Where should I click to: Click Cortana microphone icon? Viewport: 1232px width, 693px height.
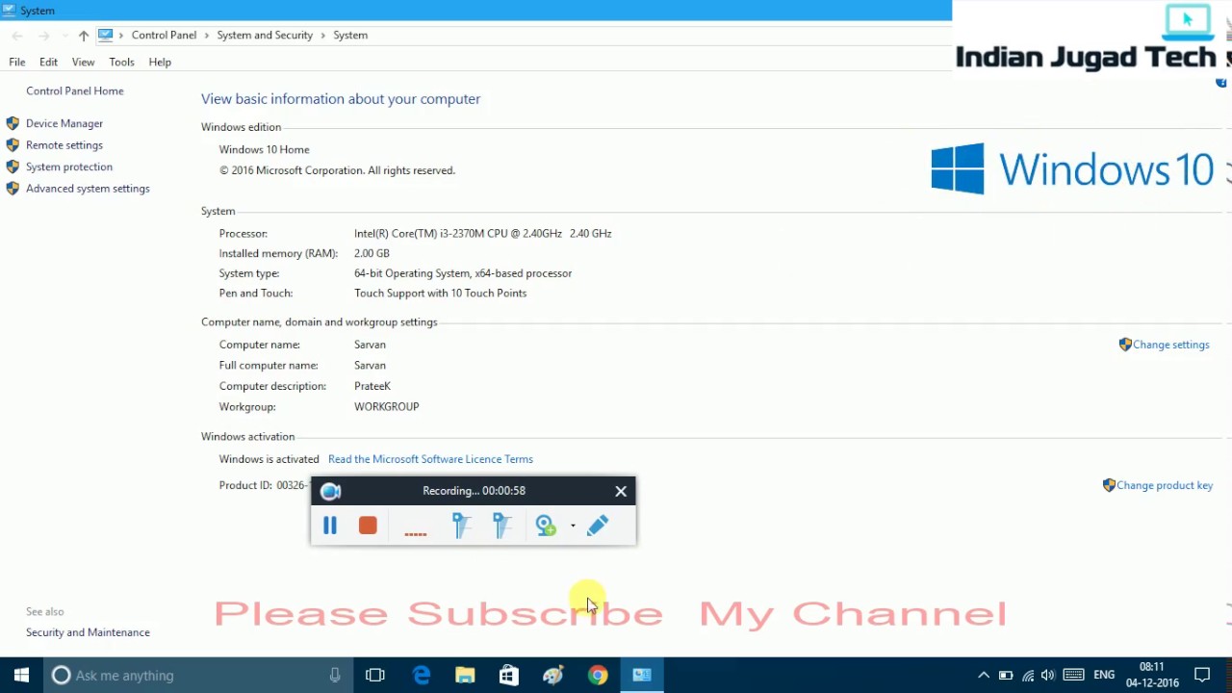[x=335, y=675]
